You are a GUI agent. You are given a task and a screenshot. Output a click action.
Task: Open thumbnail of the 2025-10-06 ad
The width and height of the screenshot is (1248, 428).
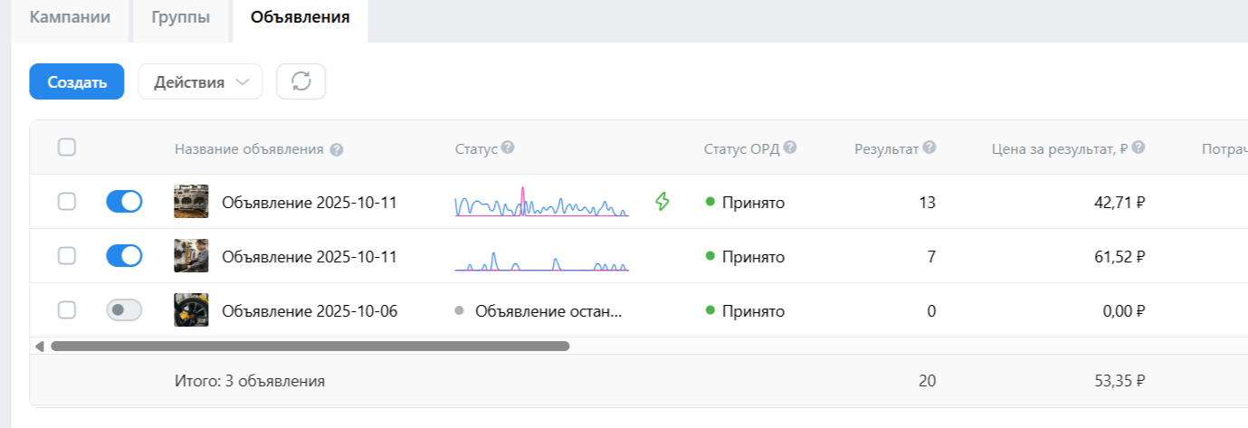point(191,310)
